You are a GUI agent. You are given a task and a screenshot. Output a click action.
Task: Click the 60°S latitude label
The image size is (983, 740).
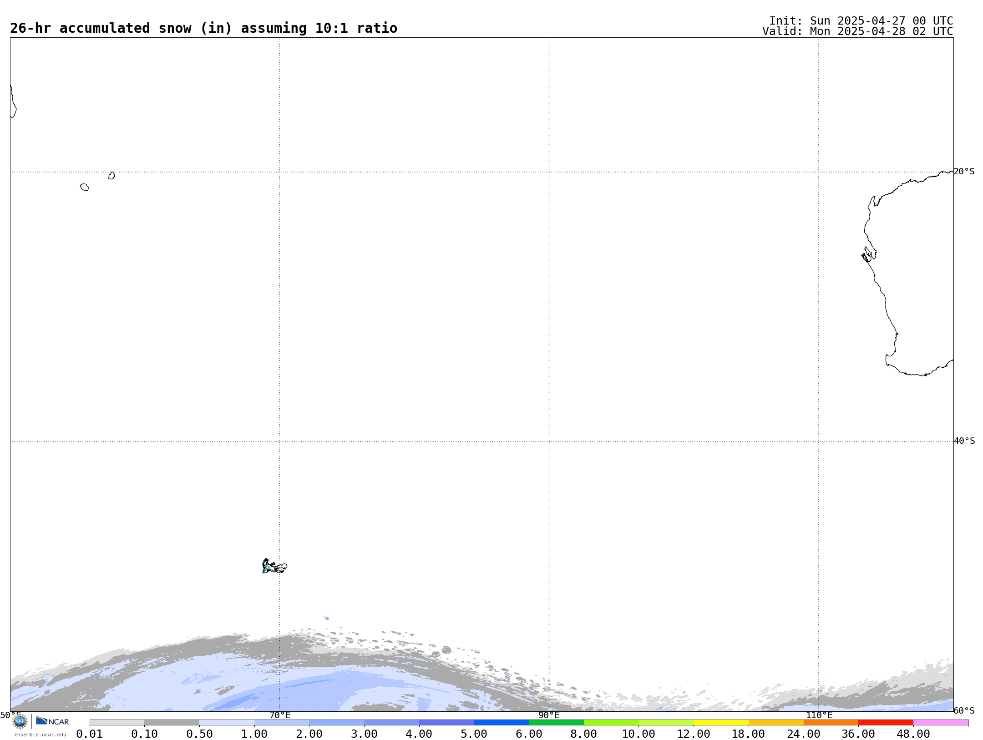964,710
